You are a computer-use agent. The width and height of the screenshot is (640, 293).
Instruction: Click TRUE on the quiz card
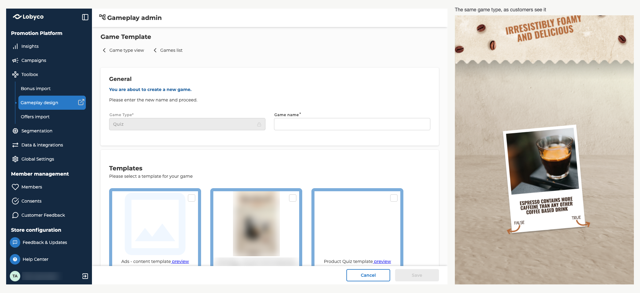point(576,218)
